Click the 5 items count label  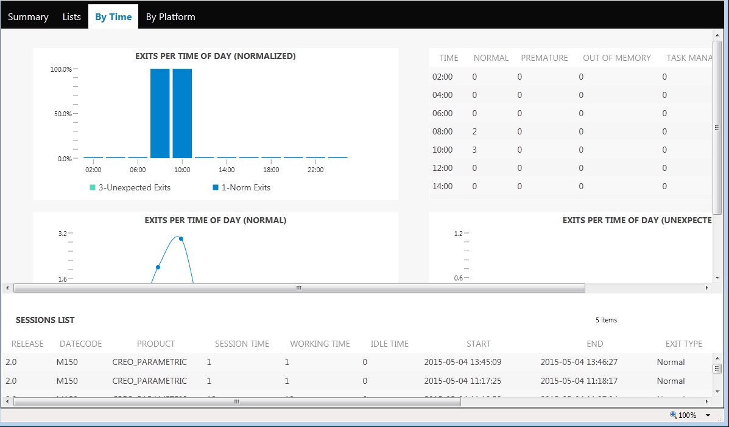tap(606, 320)
